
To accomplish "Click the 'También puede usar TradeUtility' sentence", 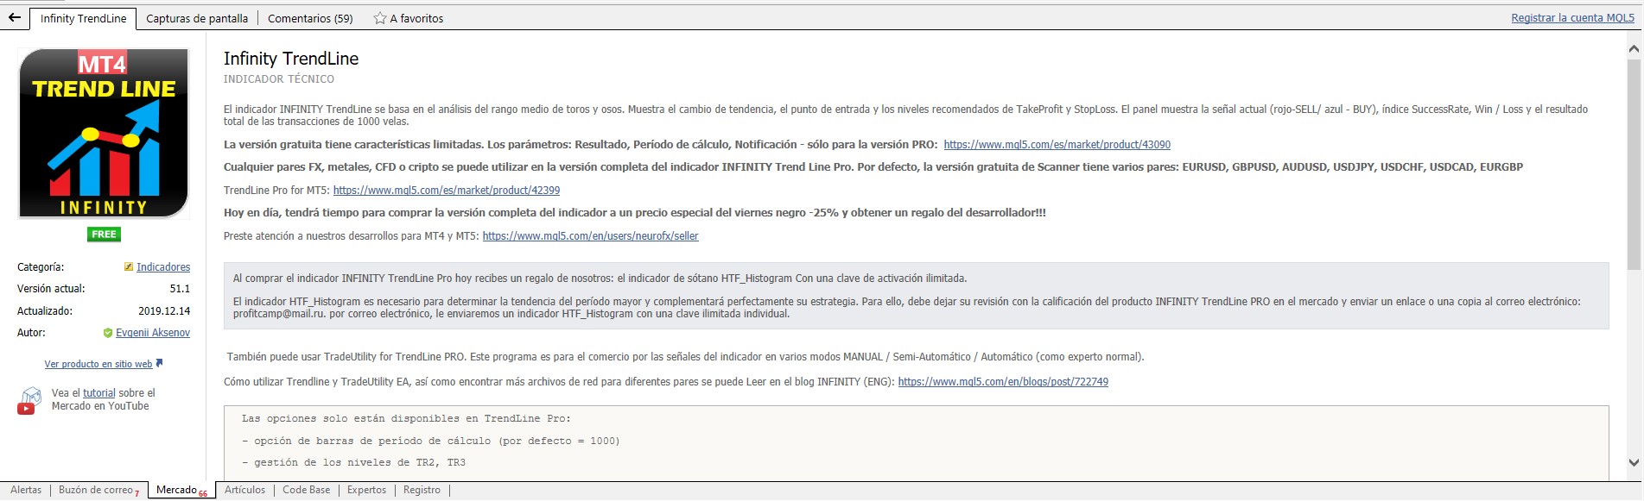I will [685, 357].
